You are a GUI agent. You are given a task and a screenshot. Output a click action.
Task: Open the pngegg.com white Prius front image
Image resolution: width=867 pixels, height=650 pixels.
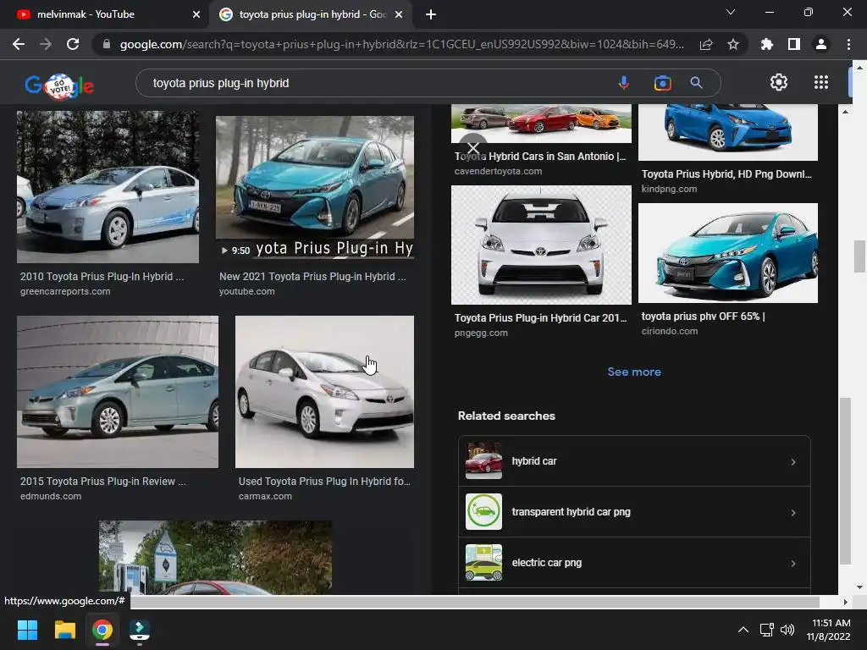click(541, 245)
